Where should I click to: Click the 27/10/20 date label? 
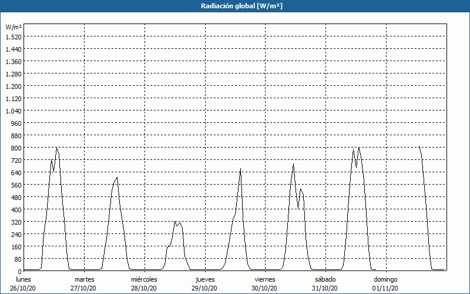point(83,288)
